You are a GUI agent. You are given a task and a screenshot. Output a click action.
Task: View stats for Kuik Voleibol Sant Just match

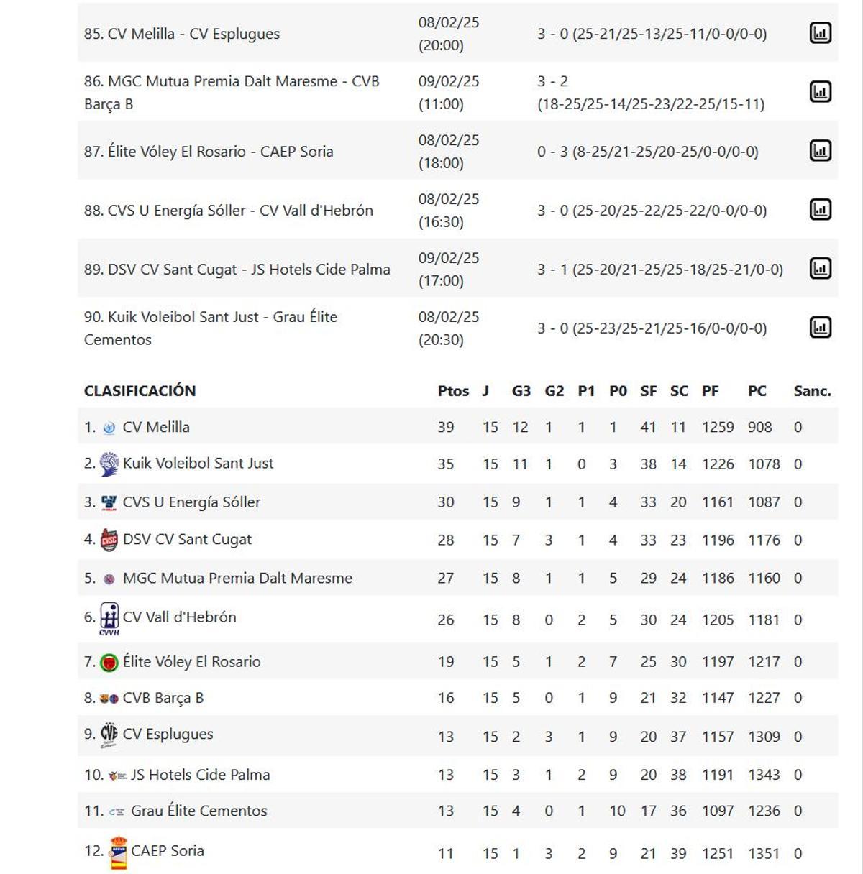click(x=820, y=328)
